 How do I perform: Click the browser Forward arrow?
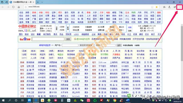point(8,7)
